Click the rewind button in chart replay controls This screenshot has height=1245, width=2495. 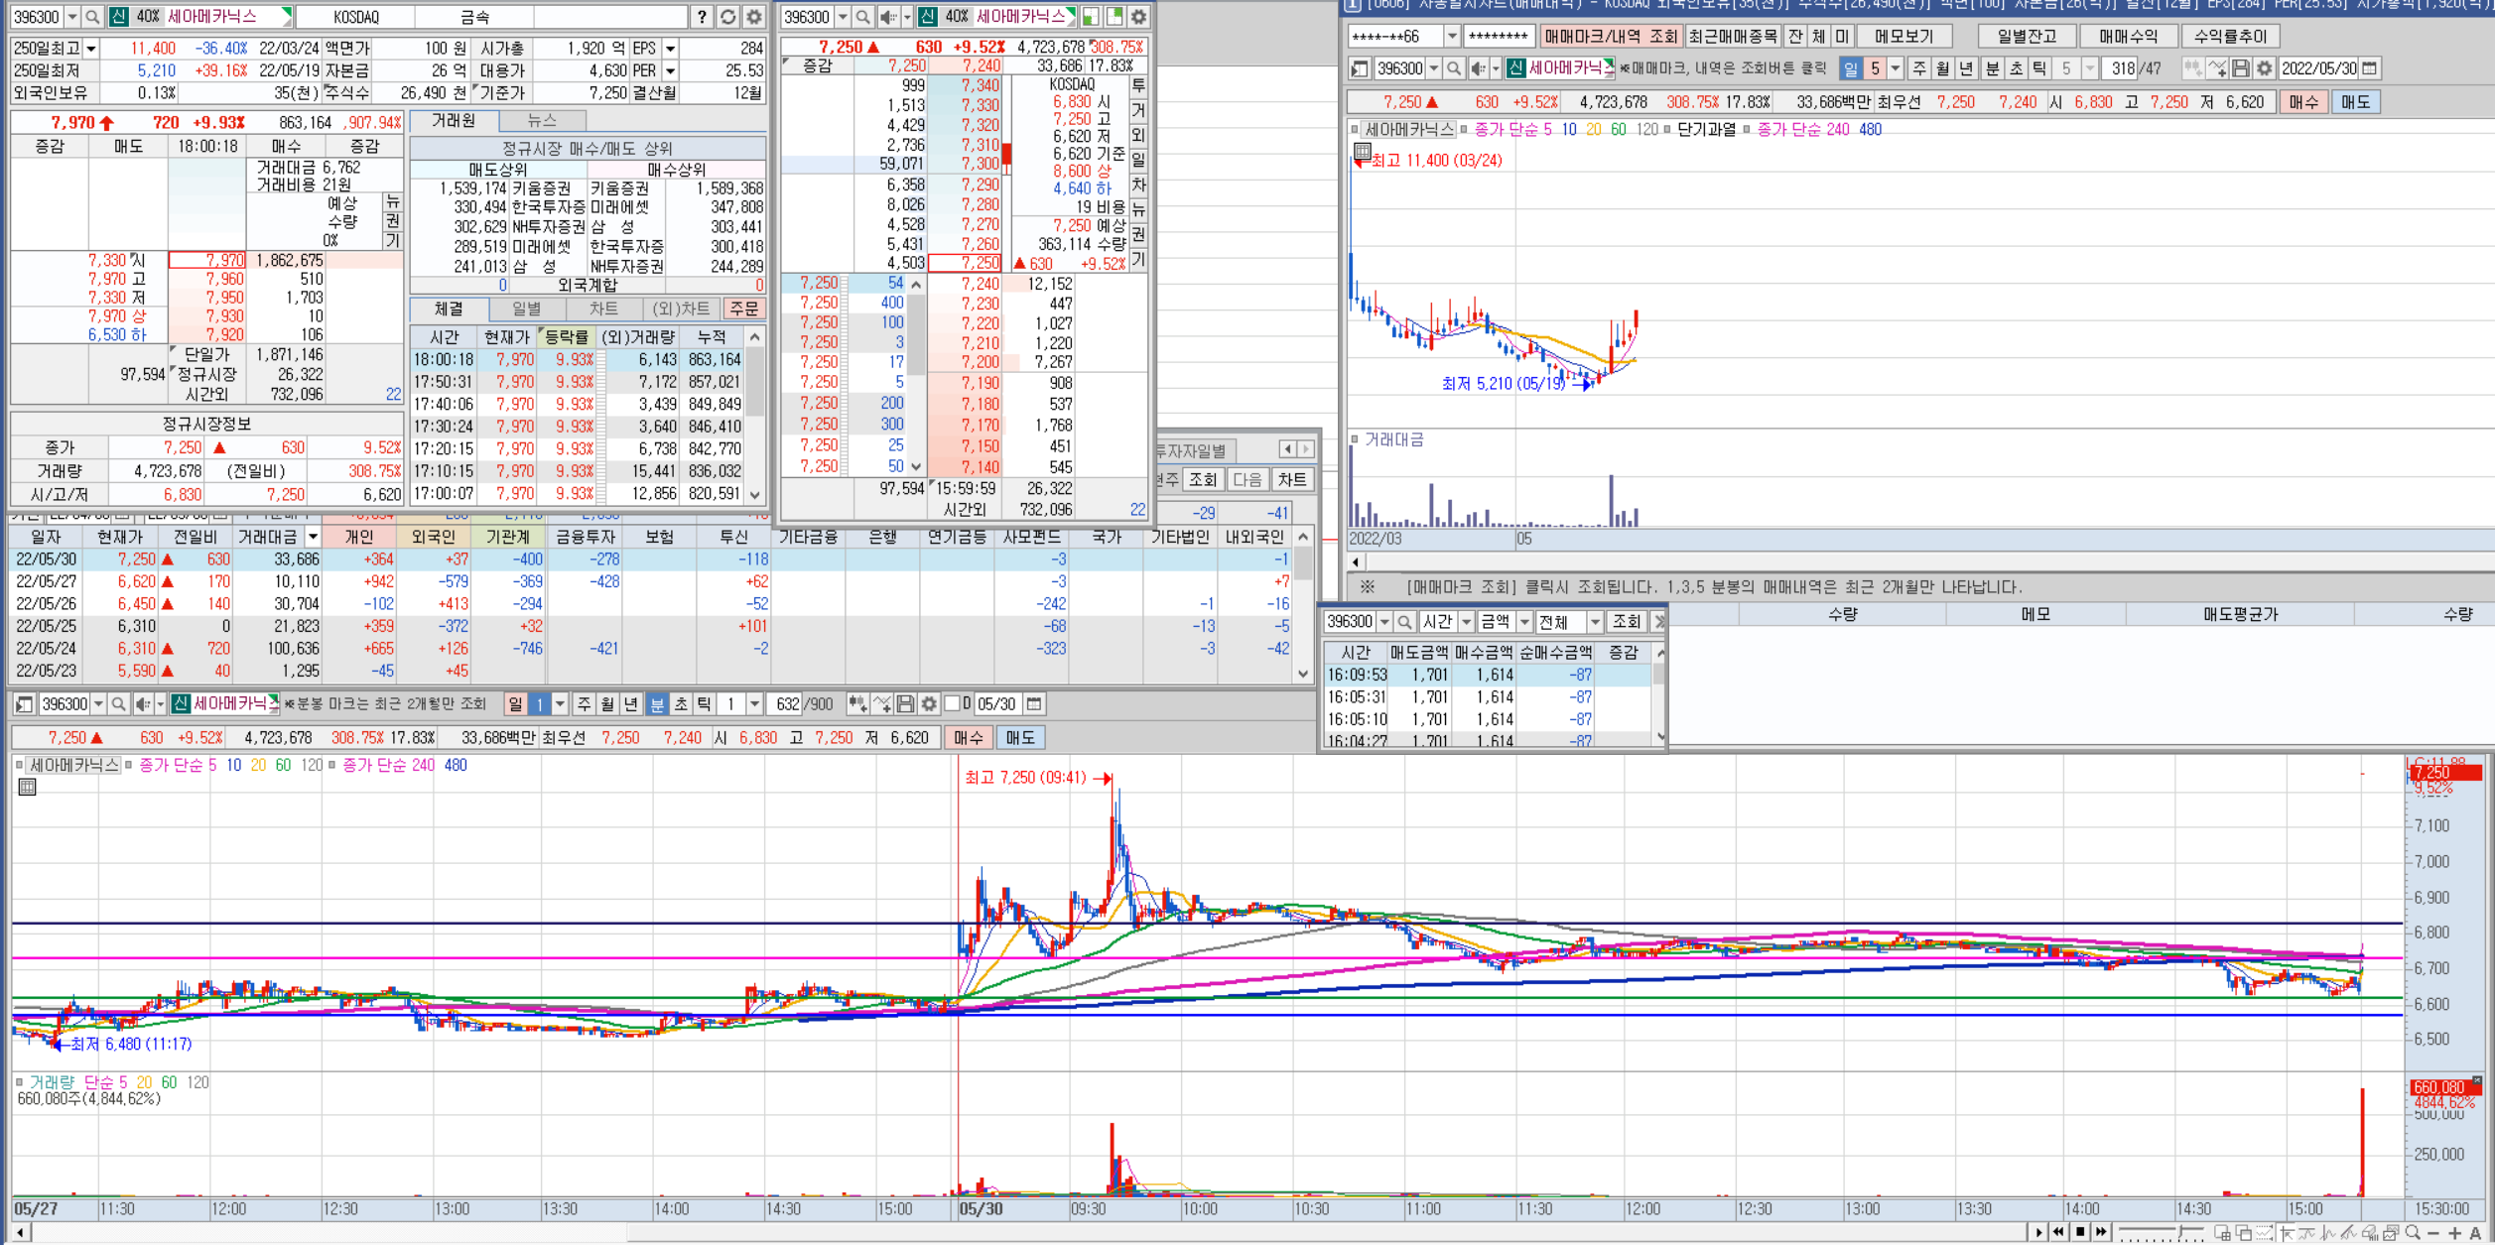2059,1232
